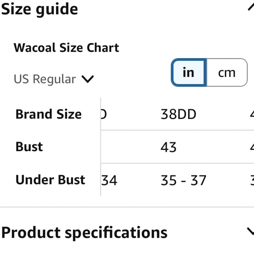Click the cut-off bust value right of 43
Screen dimensions: 254x254
(x=252, y=147)
